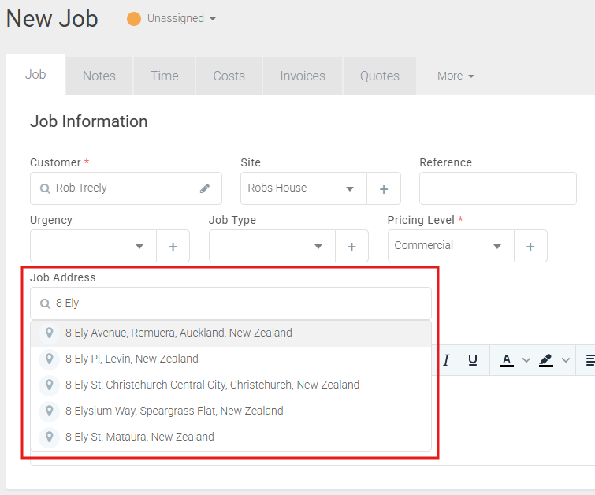The image size is (595, 495).
Task: Toggle underline text formatting
Action: pyautogui.click(x=473, y=360)
